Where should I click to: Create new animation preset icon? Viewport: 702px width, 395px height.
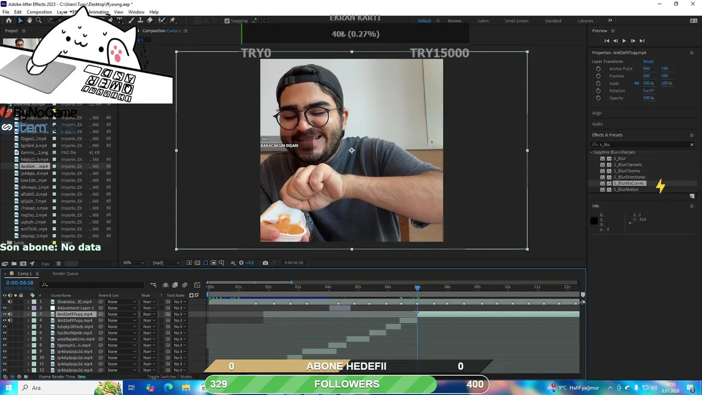692,196
